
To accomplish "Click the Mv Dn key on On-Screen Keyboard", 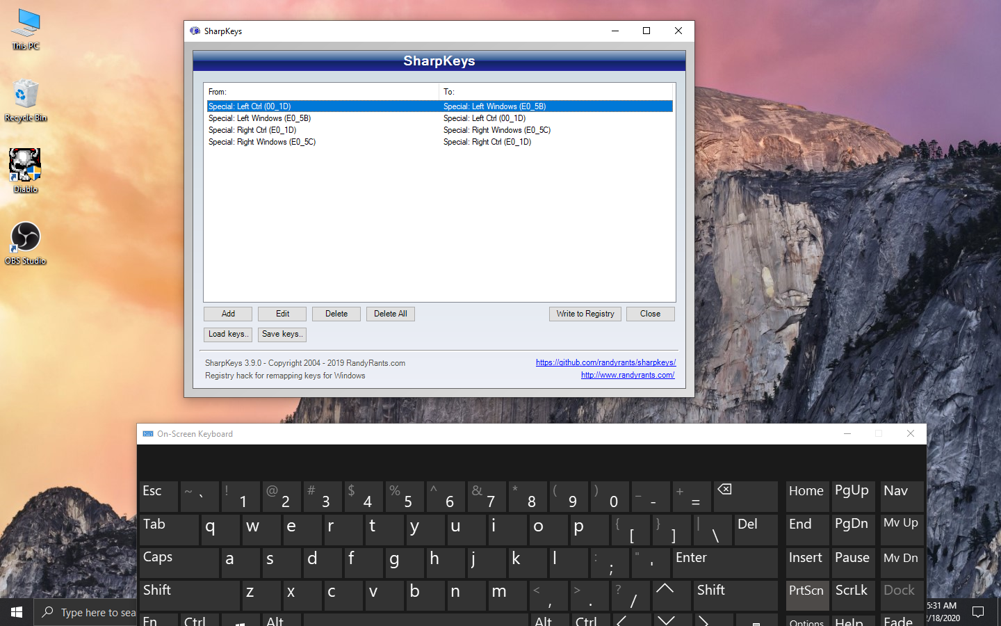I will [x=902, y=563].
